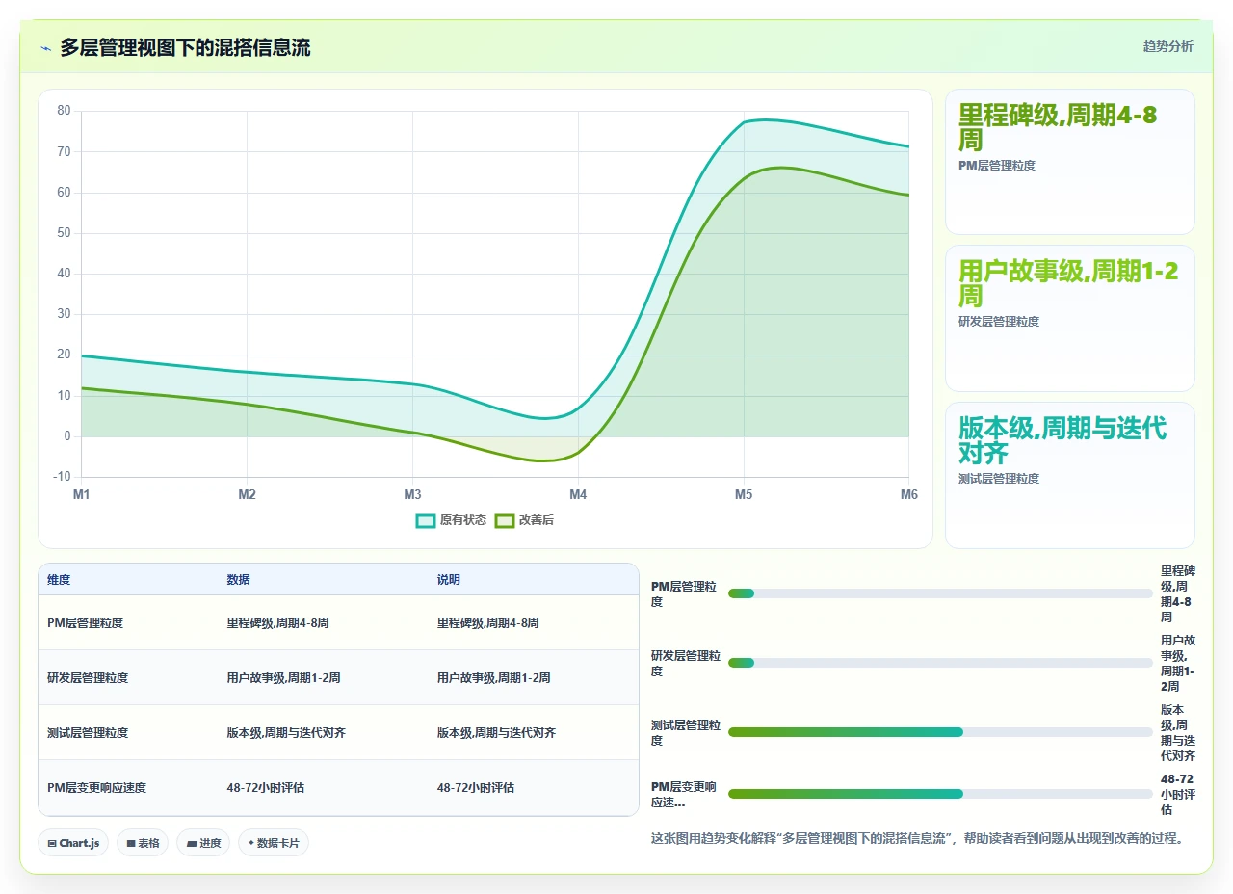Image resolution: width=1233 pixels, height=894 pixels.
Task: Click 用户故事级,周期1-2周 in the 数据 column
Action: (x=284, y=678)
